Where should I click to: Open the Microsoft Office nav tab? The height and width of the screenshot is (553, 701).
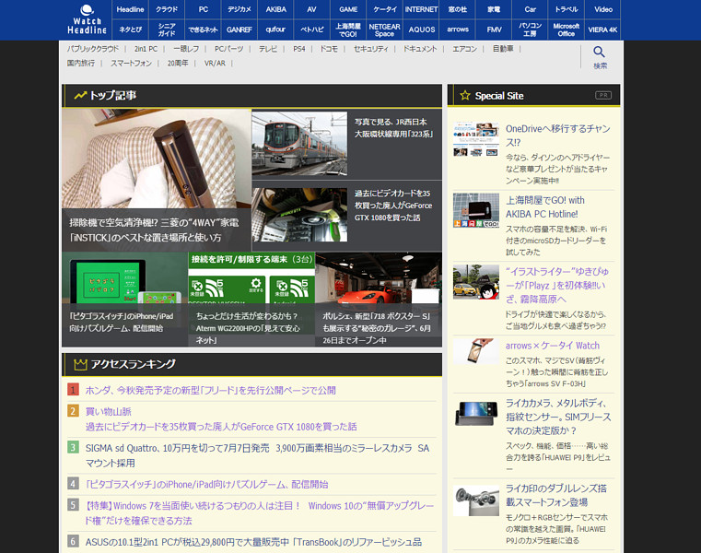(x=567, y=29)
